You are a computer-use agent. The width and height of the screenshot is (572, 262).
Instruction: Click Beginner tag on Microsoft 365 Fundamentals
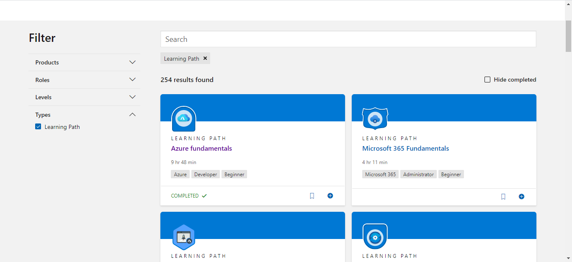tap(451, 174)
